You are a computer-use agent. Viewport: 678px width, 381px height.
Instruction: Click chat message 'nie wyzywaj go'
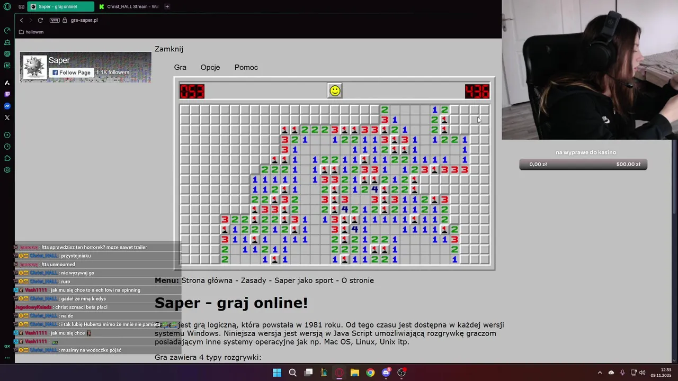coord(77,273)
